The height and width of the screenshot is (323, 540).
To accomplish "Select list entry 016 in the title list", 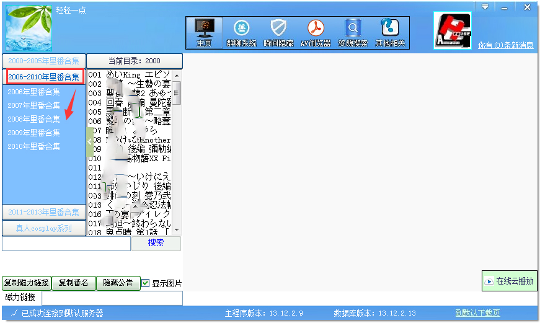I will (130, 214).
